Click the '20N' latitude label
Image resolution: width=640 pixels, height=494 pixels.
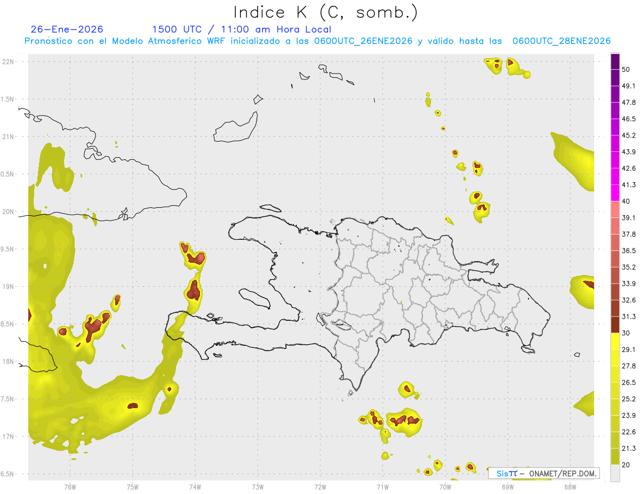9,212
